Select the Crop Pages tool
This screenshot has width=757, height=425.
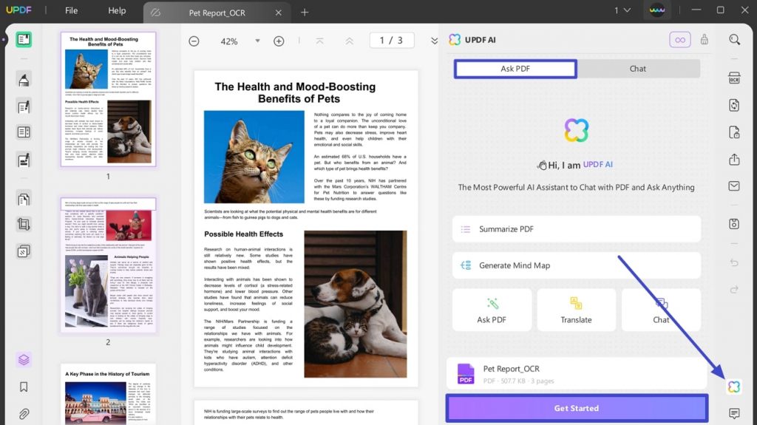click(x=24, y=224)
